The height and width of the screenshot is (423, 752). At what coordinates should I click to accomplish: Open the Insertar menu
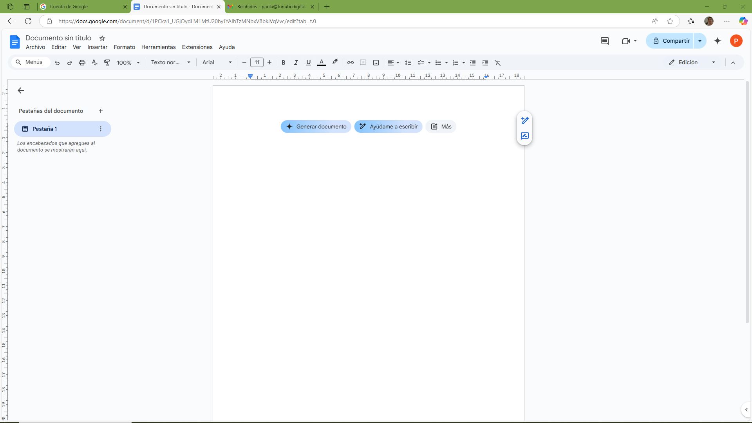(97, 47)
